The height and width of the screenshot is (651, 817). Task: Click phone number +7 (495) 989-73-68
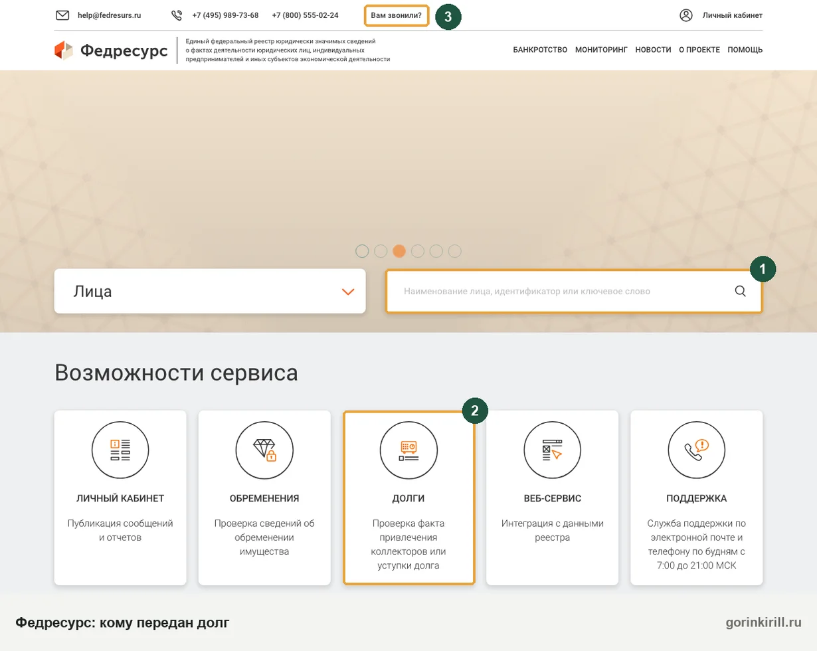point(225,15)
